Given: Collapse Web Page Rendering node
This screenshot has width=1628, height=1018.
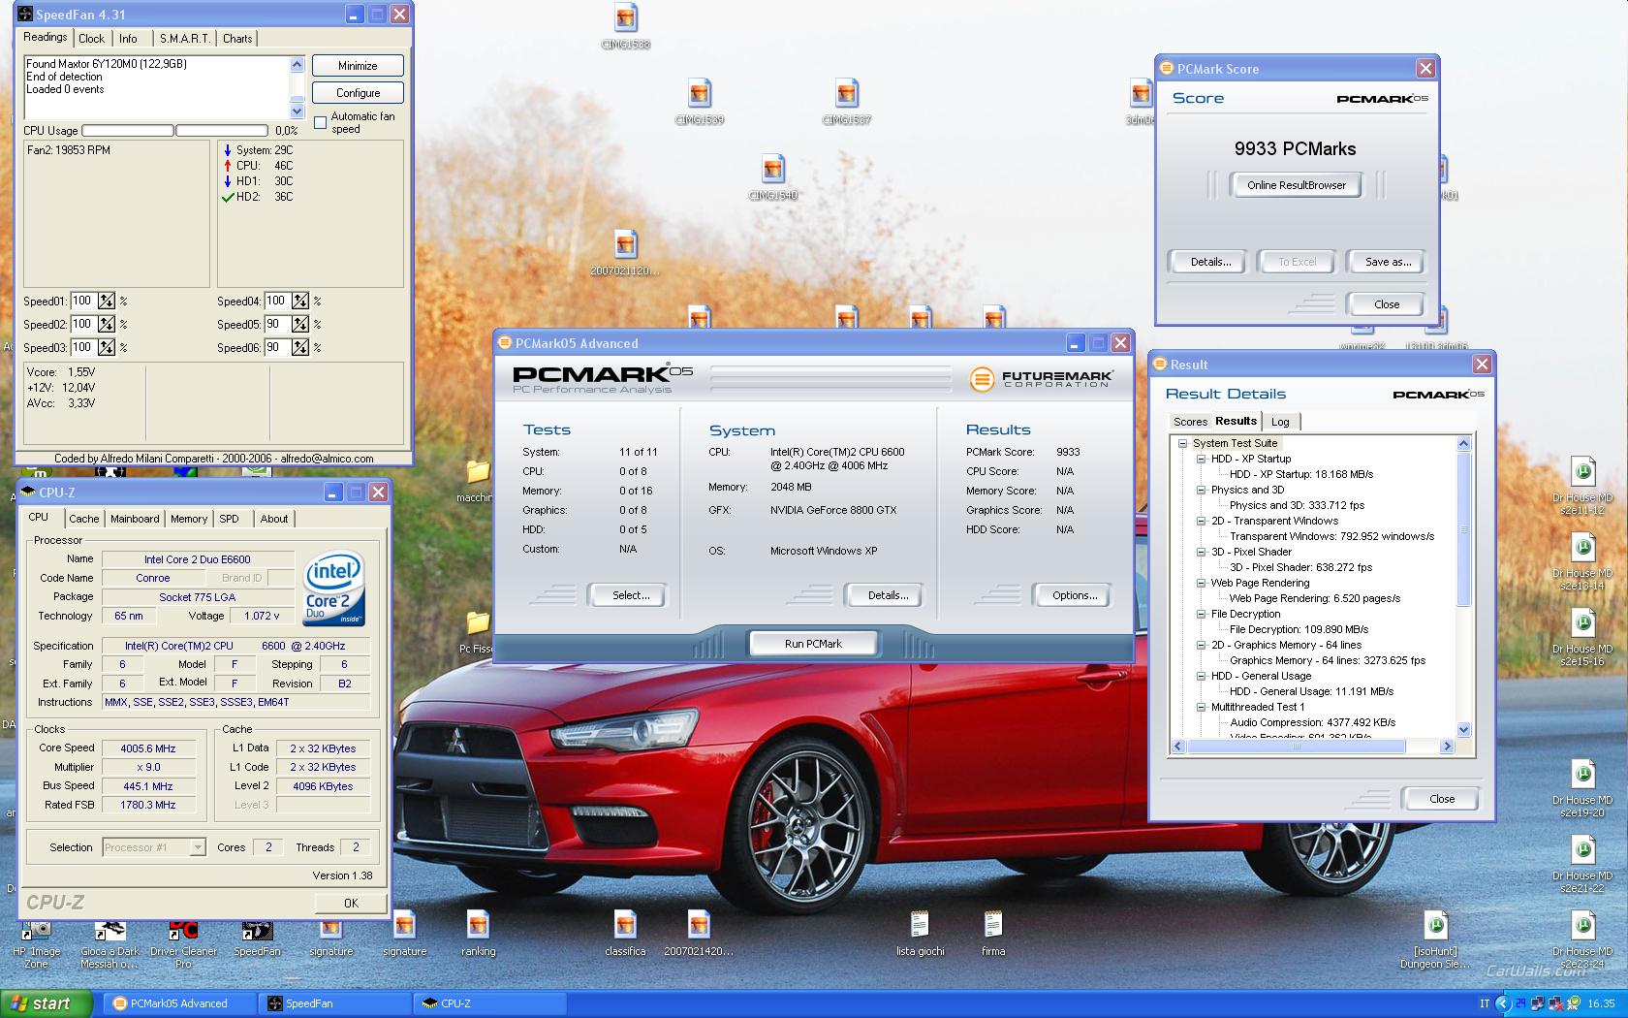Looking at the screenshot, I should [1202, 583].
